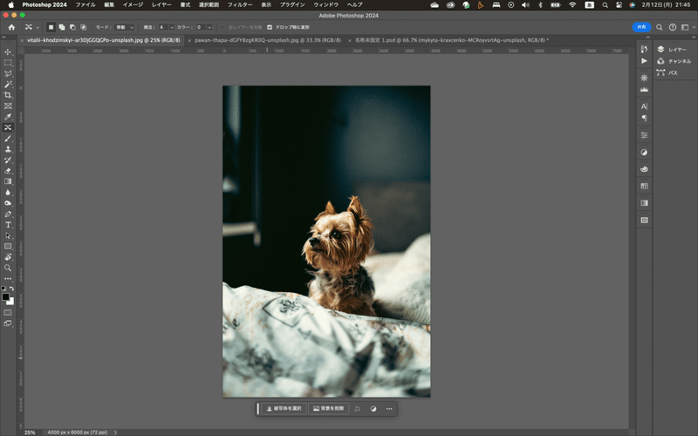Go to the Home screen
Viewport: 698px width, 436px height.
[11, 27]
